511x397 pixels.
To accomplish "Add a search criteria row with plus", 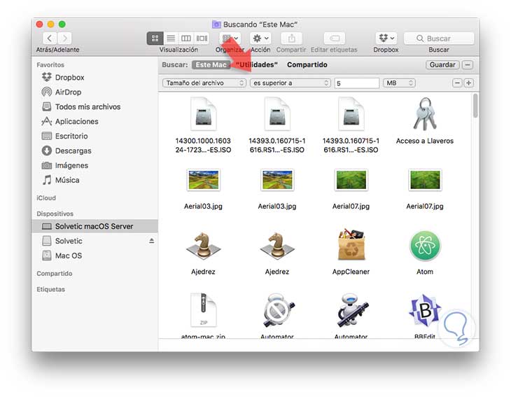I will tap(468, 83).
